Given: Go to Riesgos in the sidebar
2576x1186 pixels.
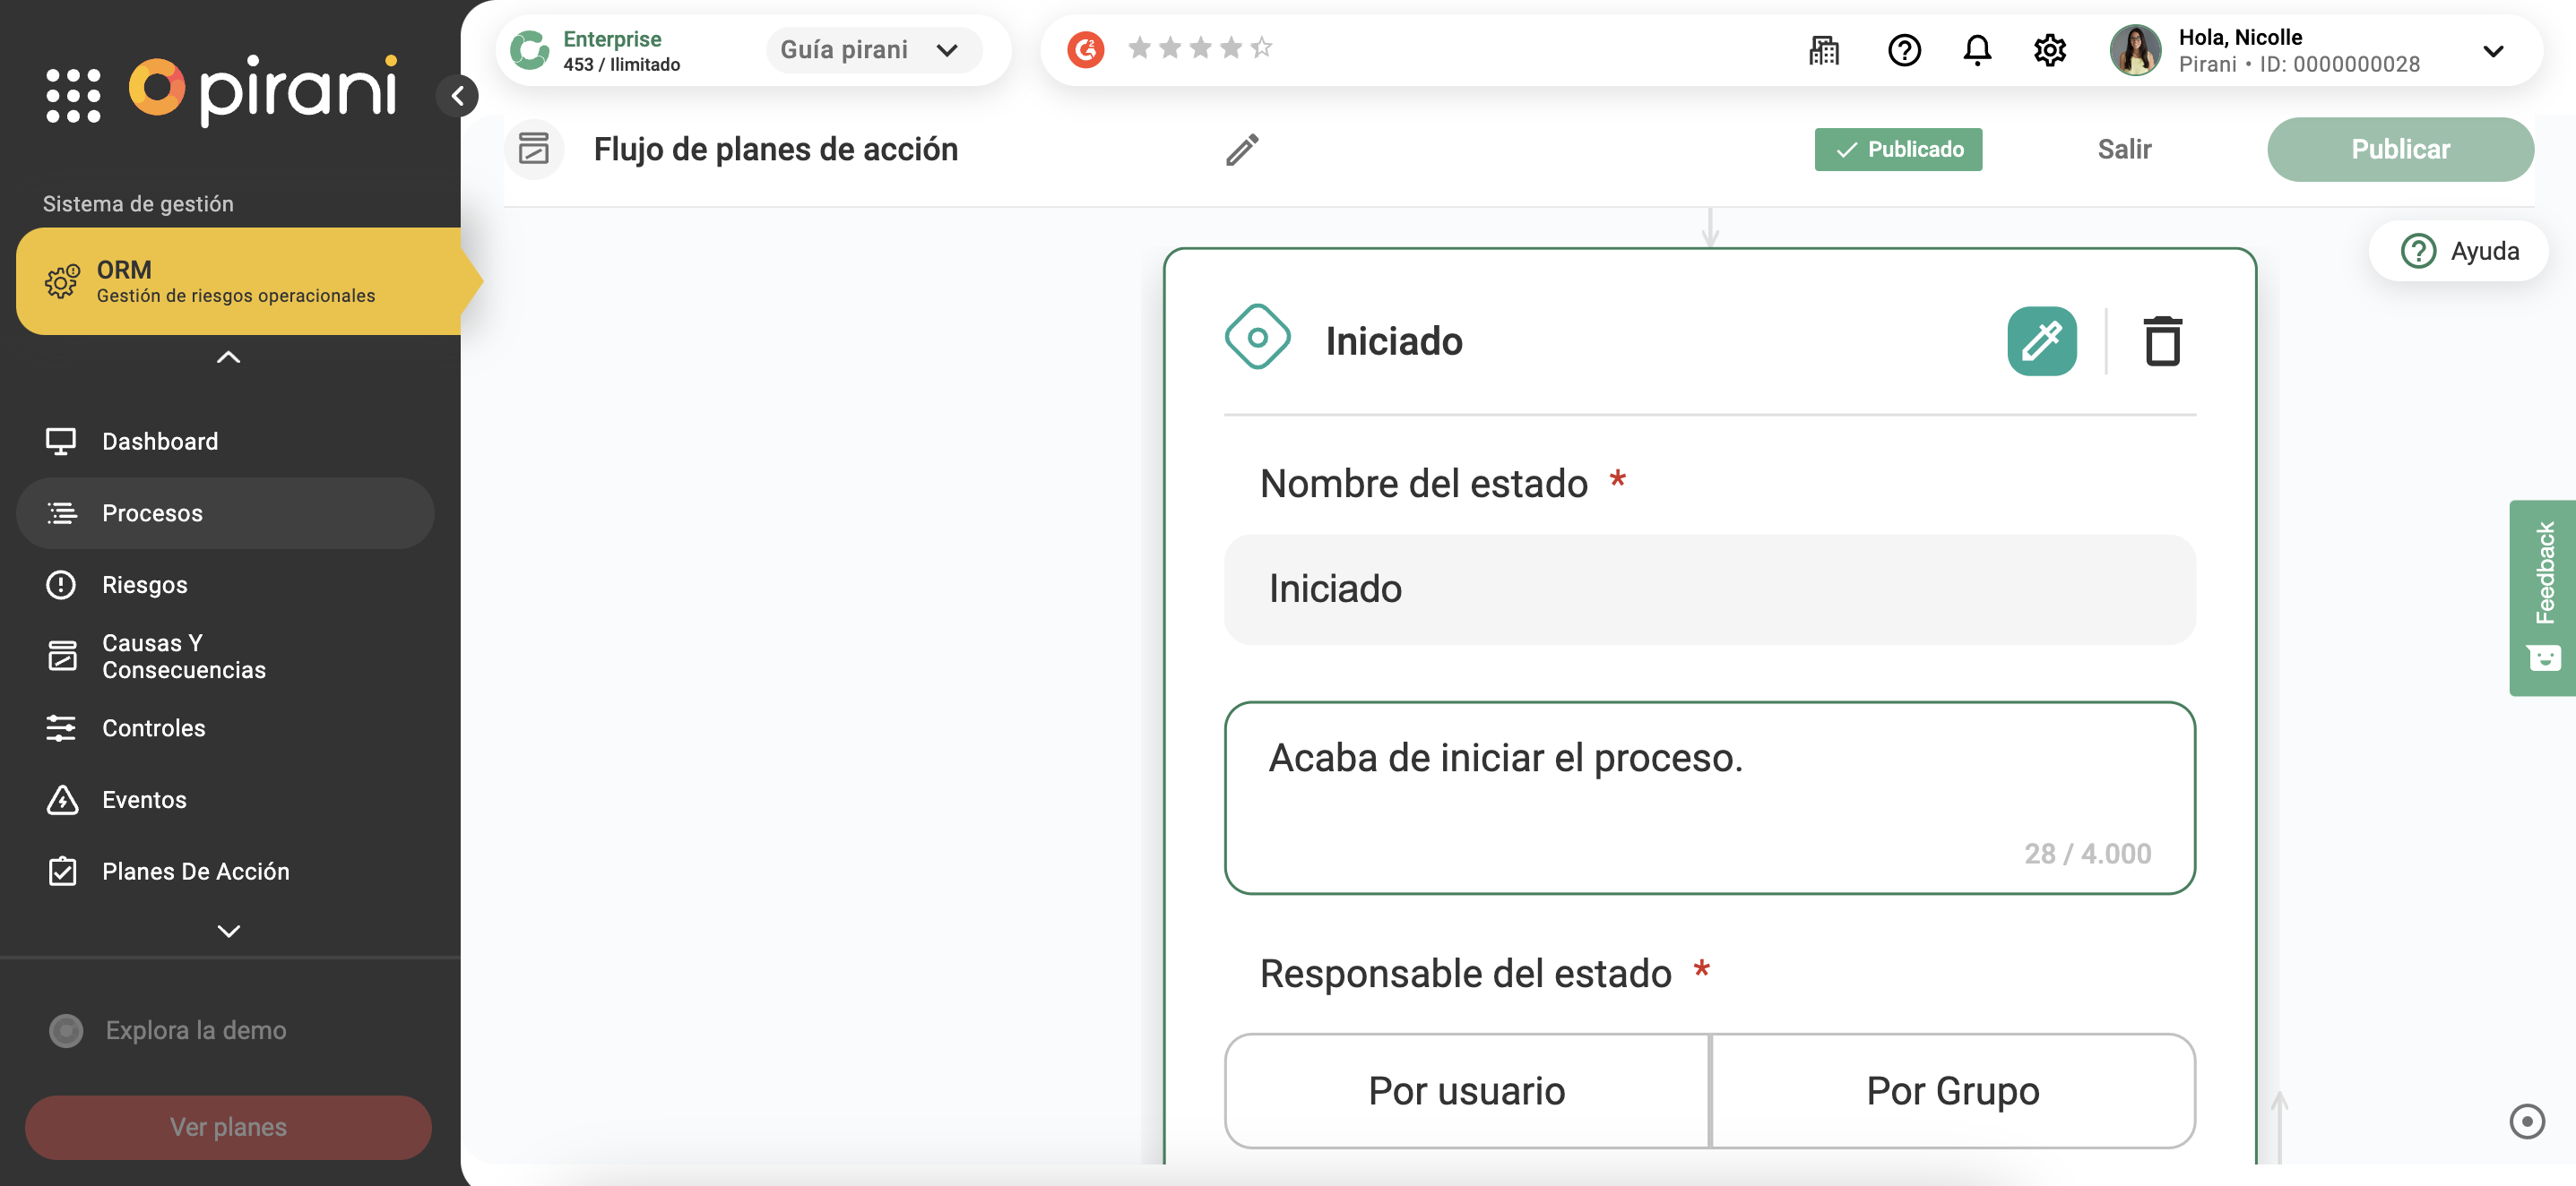Looking at the screenshot, I should 144,585.
